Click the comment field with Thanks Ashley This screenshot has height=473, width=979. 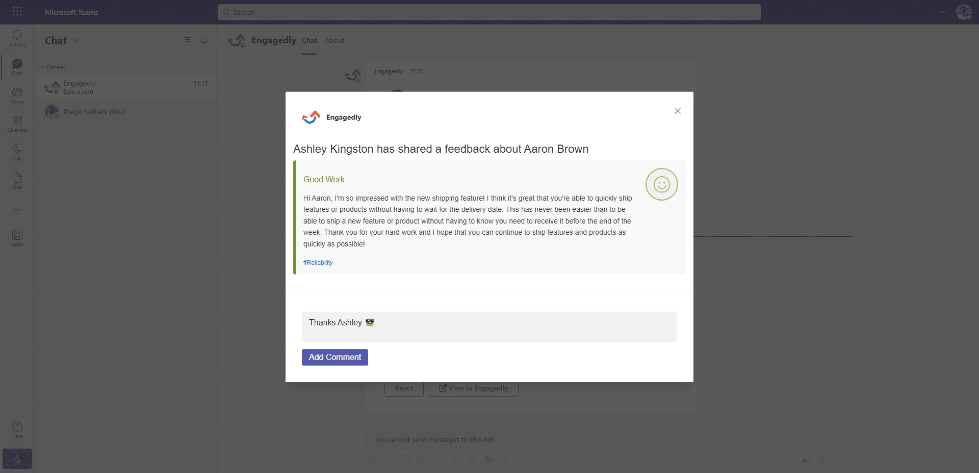point(489,327)
